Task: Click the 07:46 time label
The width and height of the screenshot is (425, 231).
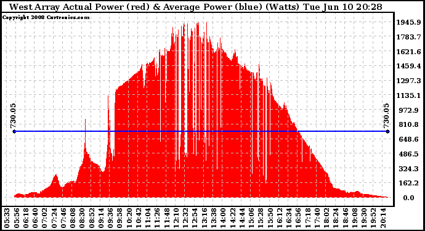Action: (63, 218)
